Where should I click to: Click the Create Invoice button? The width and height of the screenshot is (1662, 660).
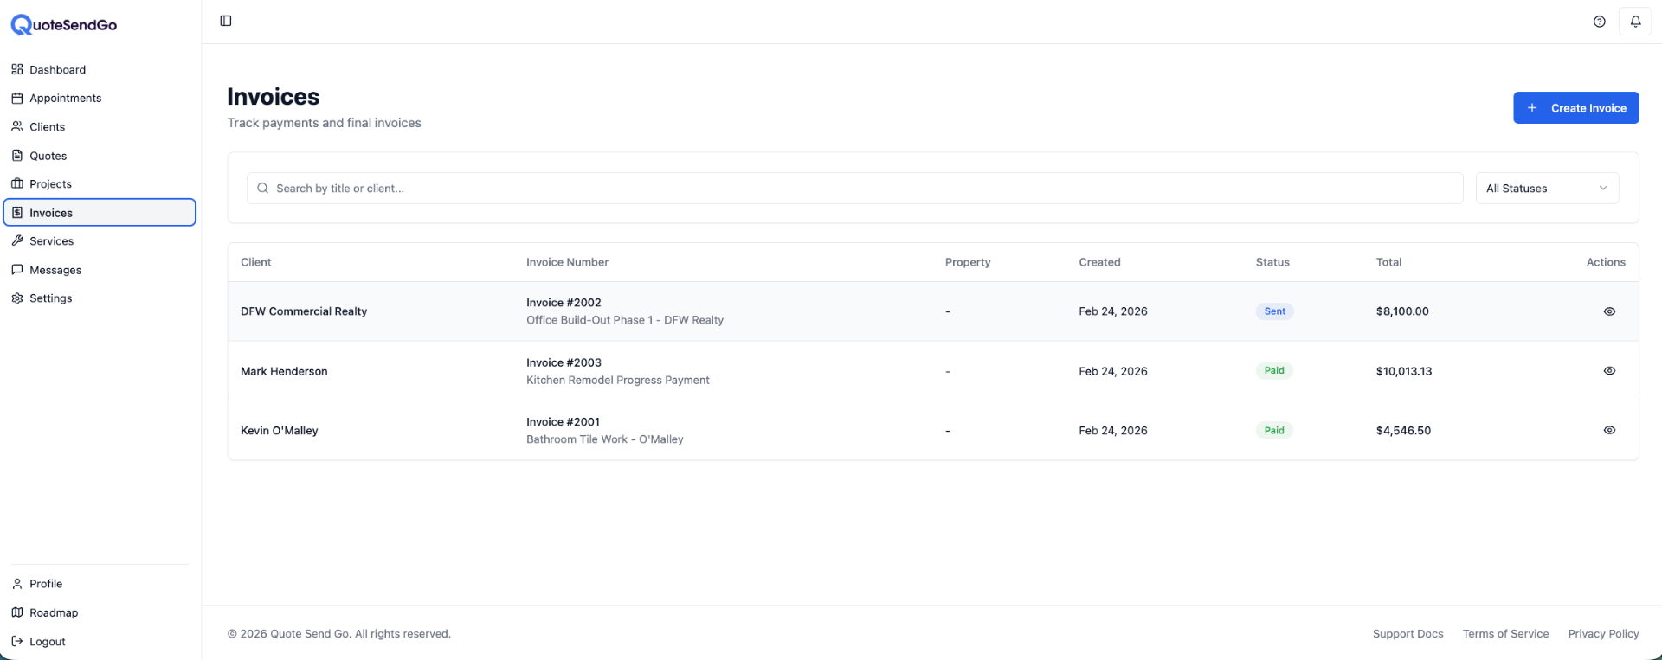pyautogui.click(x=1575, y=107)
